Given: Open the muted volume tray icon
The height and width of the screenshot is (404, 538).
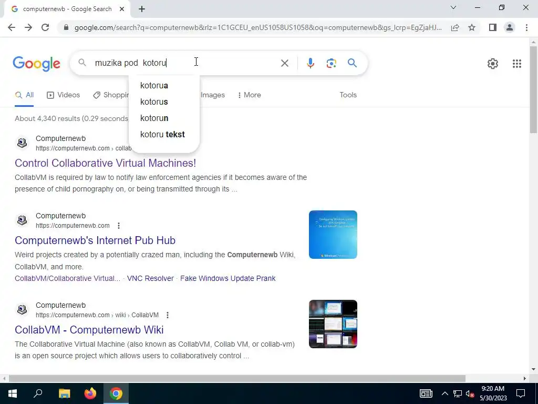Looking at the screenshot, I should coord(470,393).
